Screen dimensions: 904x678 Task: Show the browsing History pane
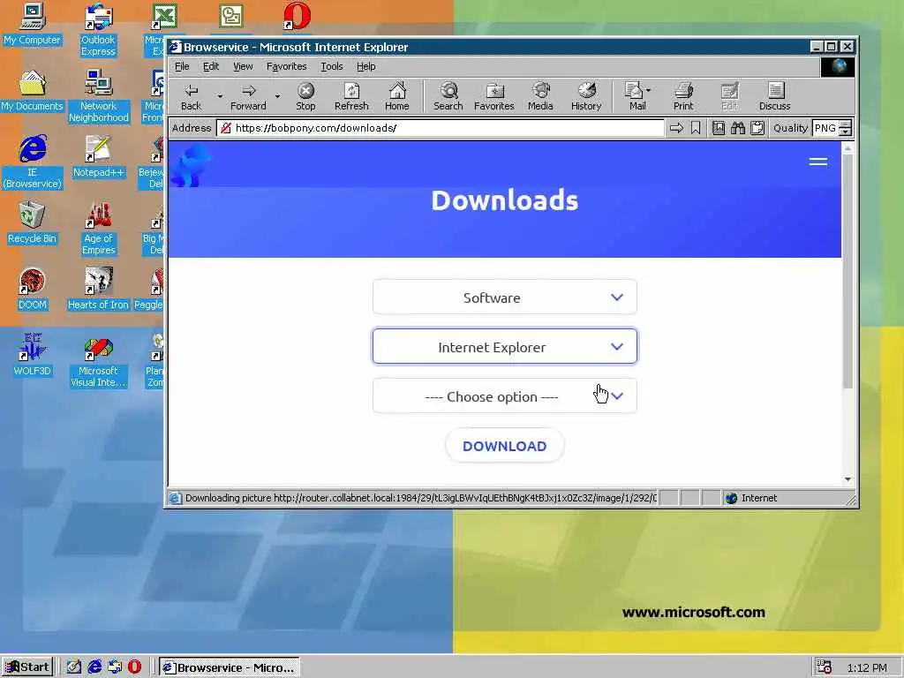[x=586, y=96]
